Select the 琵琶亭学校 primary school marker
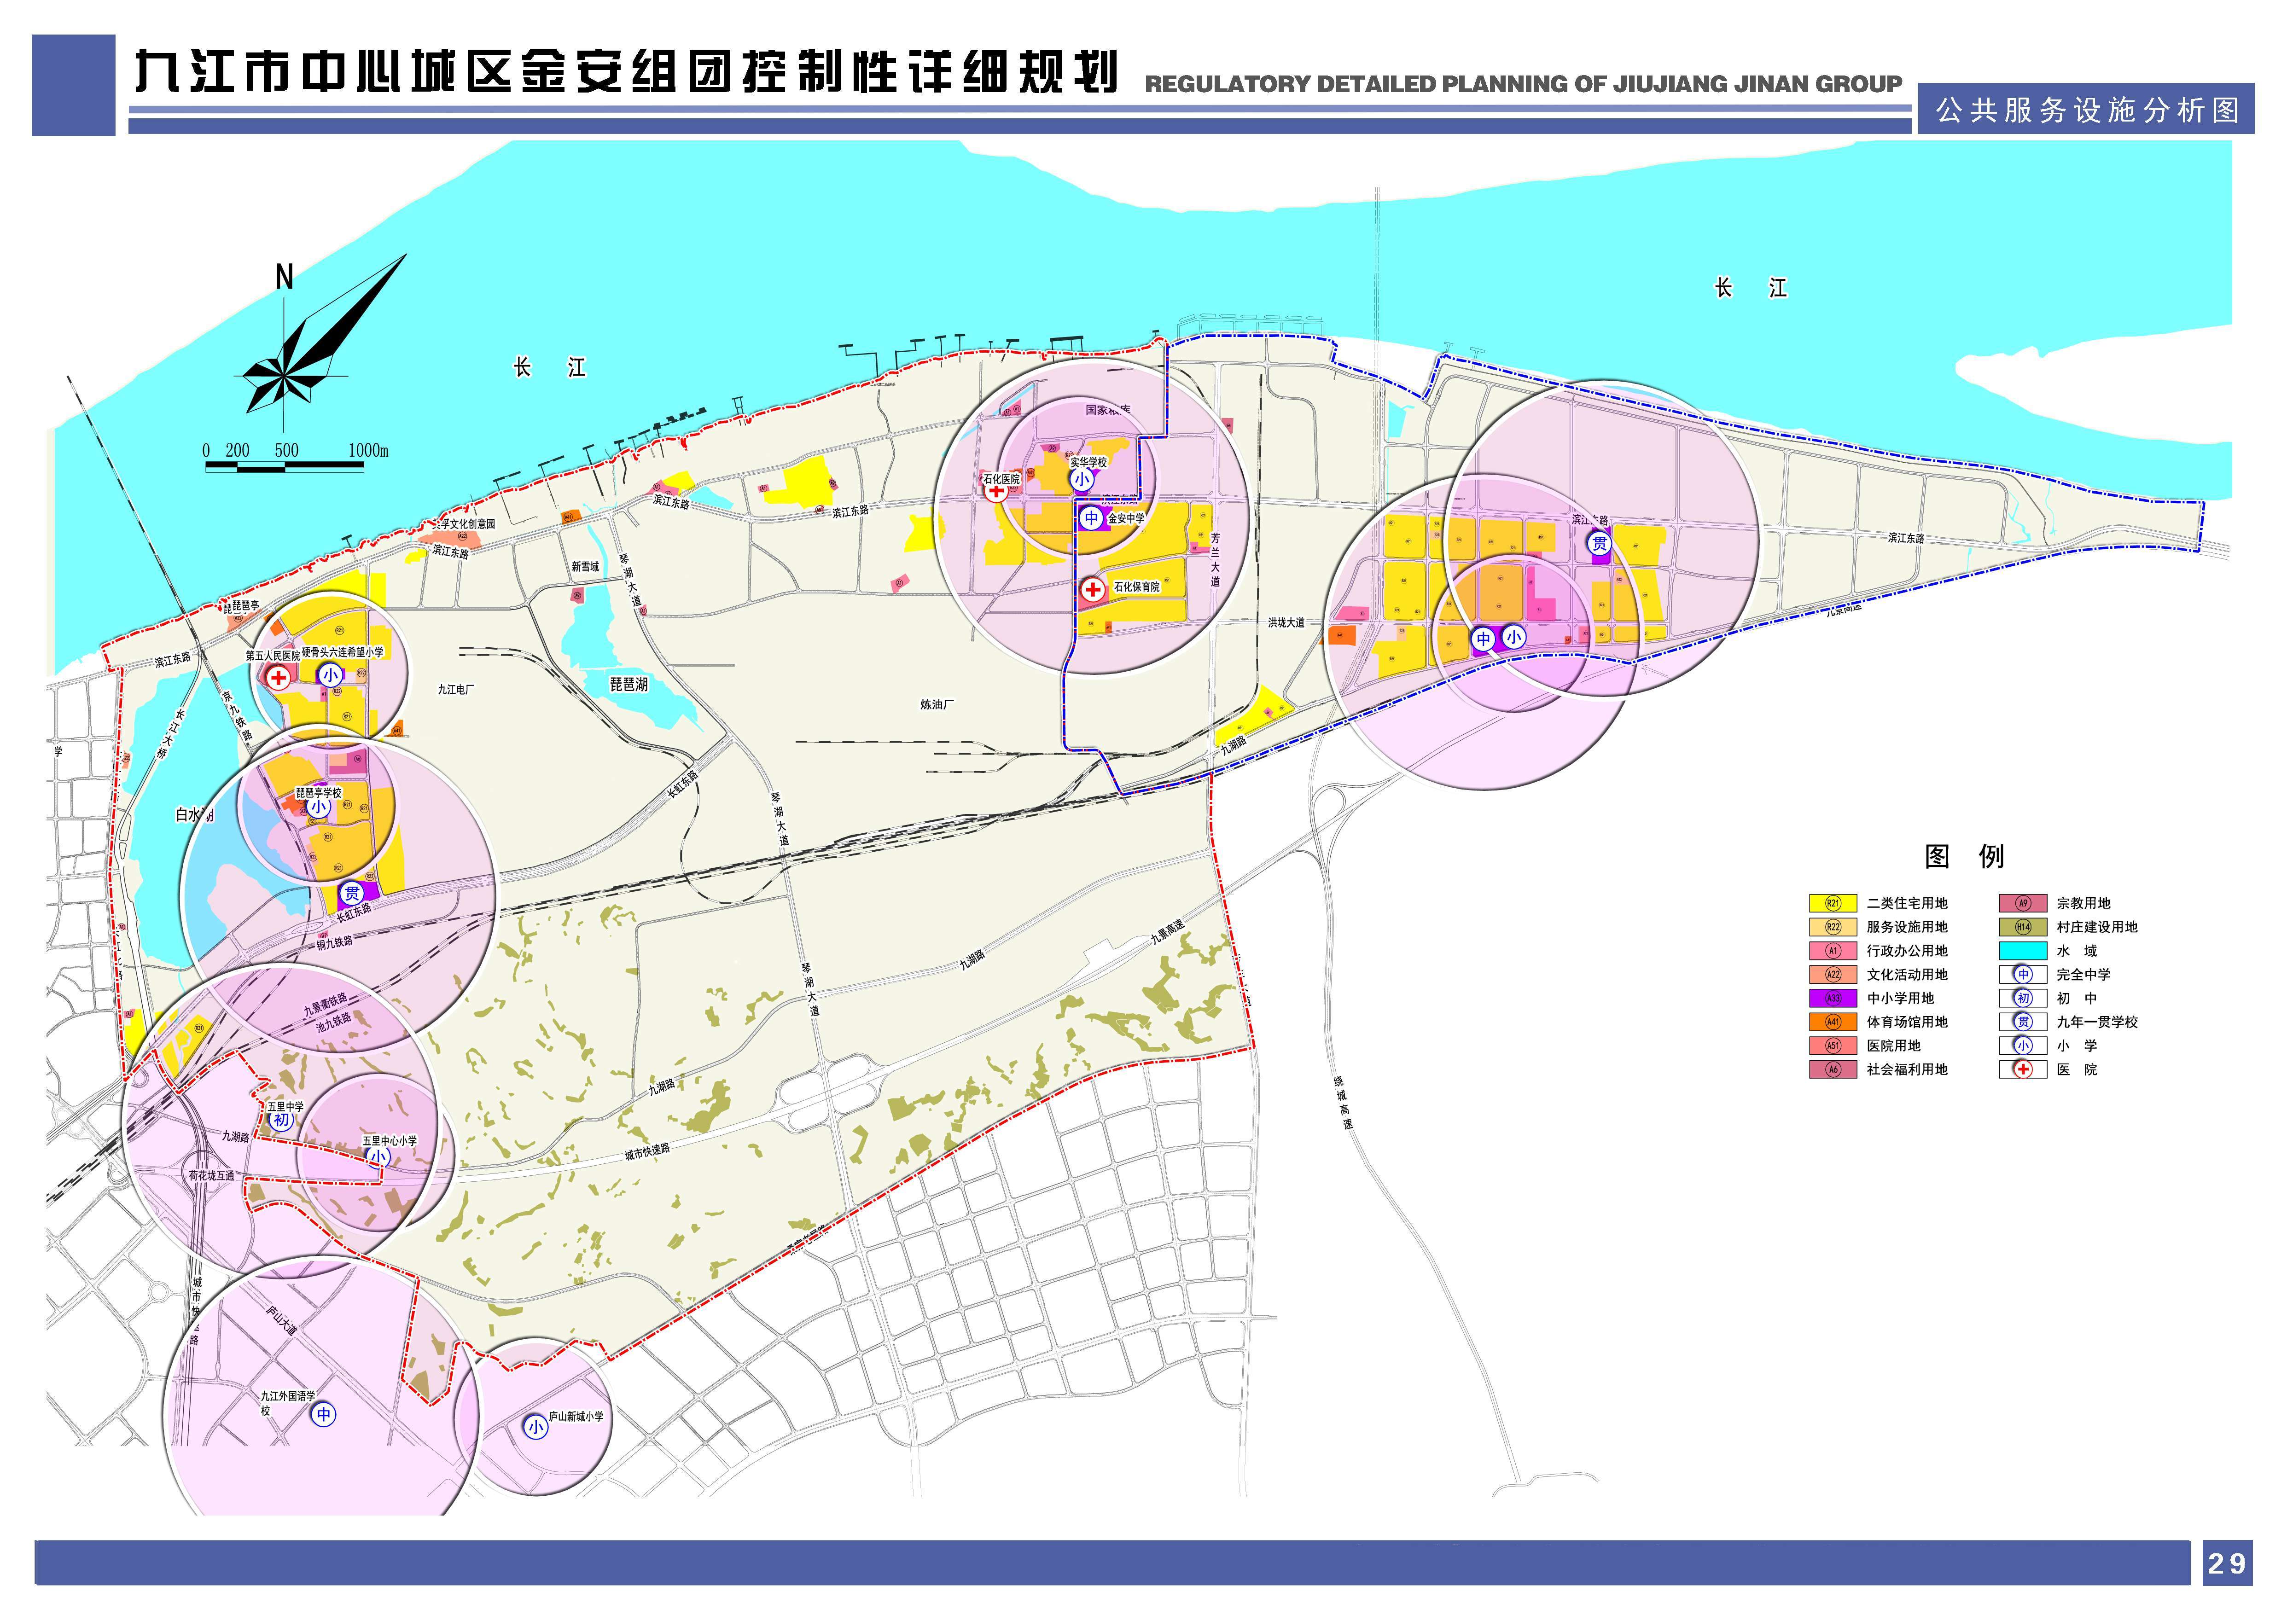Screen dimensions: 2287x1615 319,807
